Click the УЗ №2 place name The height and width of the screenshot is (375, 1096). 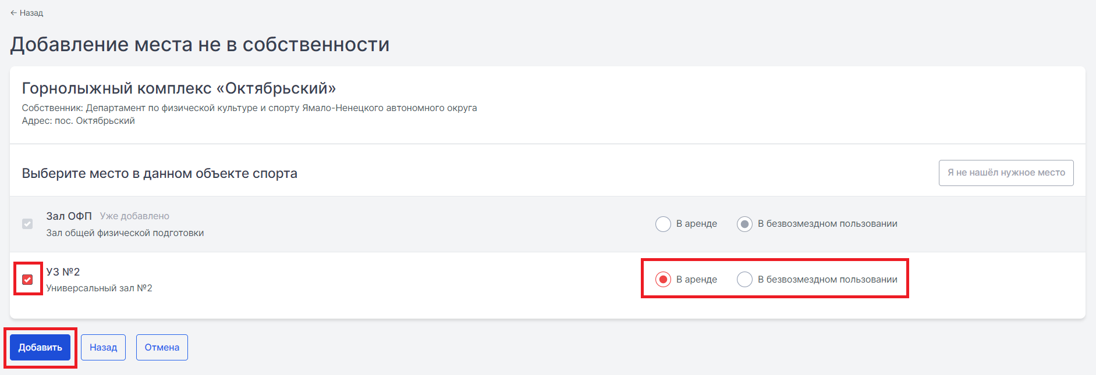pyautogui.click(x=63, y=272)
